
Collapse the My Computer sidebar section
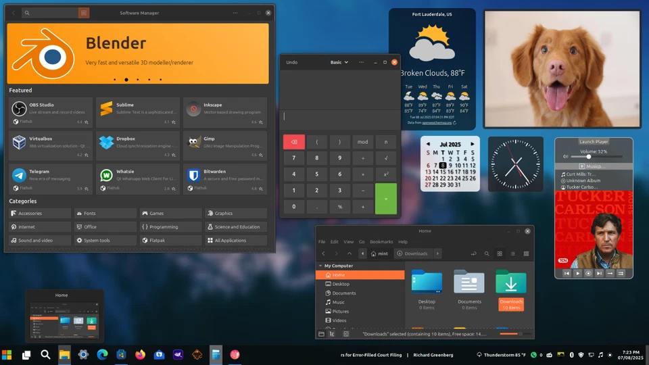point(320,266)
